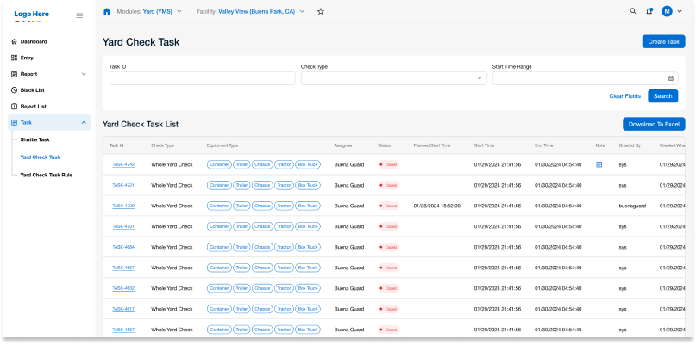Image resolution: width=696 pixels, height=345 pixels.
Task: Click the Reject List icon
Action: 14,107
